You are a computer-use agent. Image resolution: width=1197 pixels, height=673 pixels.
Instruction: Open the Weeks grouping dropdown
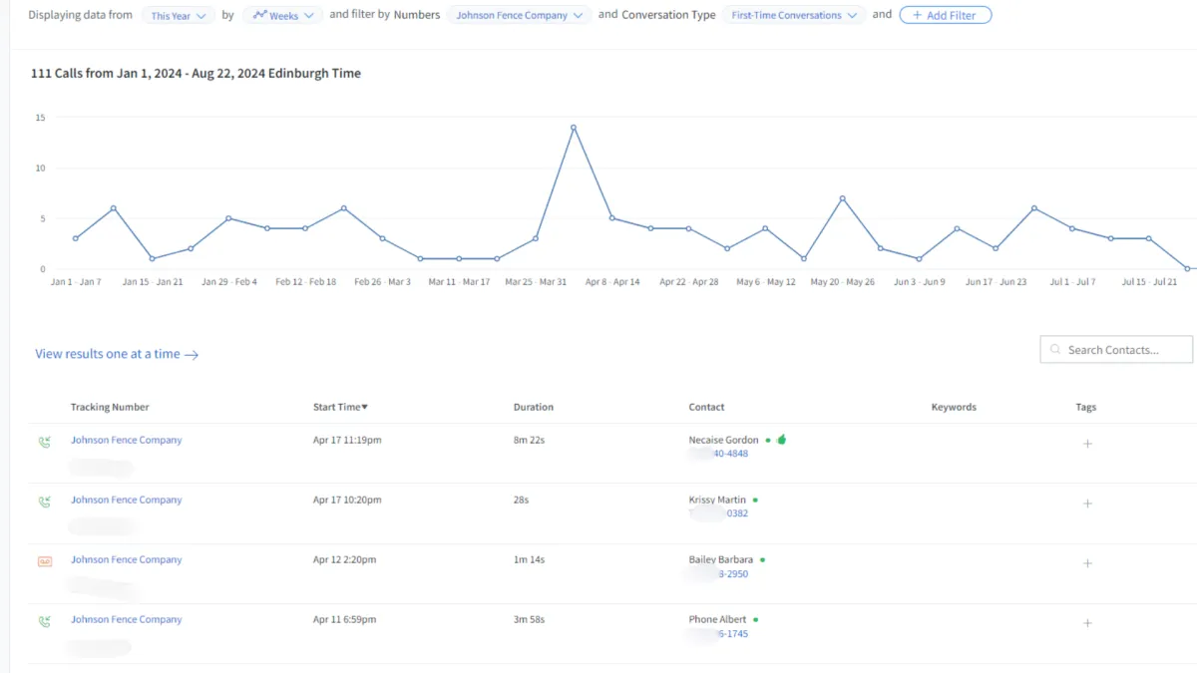pos(282,16)
